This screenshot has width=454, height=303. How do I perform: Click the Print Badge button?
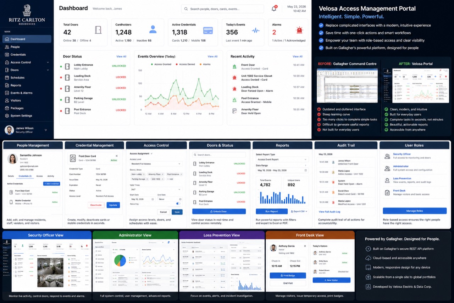[x=288, y=276]
